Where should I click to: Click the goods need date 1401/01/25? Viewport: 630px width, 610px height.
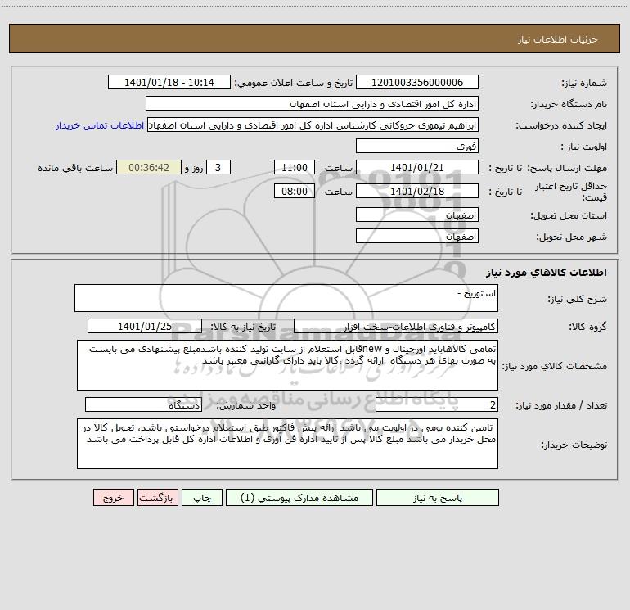145,326
